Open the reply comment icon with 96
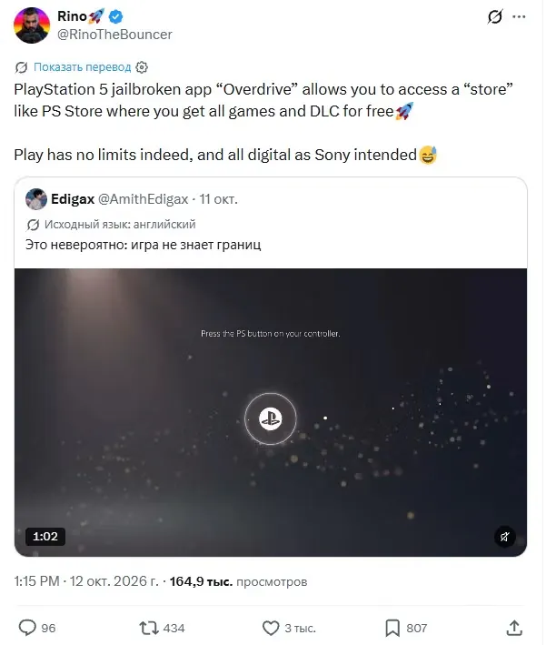This screenshot has height=645, width=546. (27, 628)
